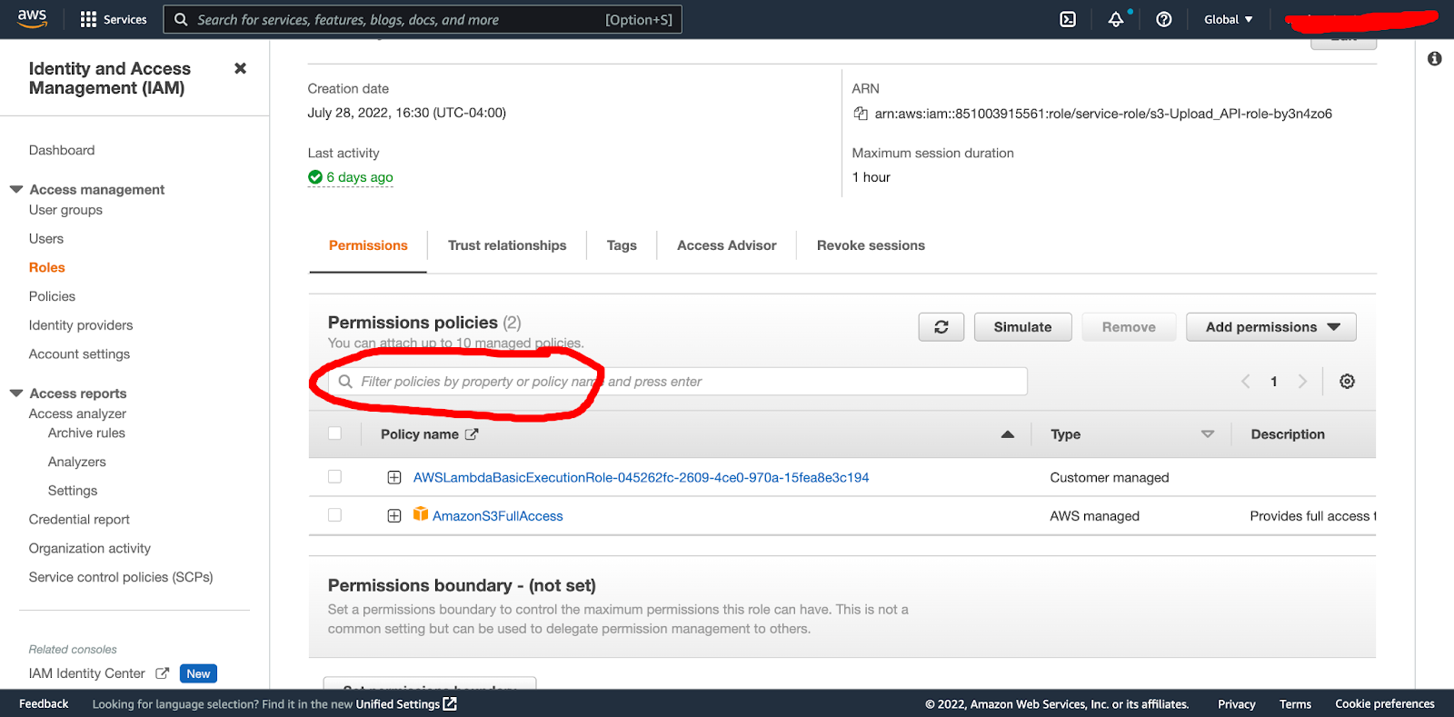
Task: Switch to the Tags tab
Action: (x=622, y=245)
